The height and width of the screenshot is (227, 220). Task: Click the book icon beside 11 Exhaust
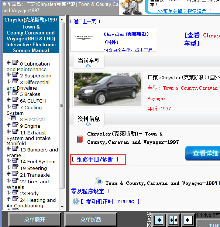(x=15, y=131)
